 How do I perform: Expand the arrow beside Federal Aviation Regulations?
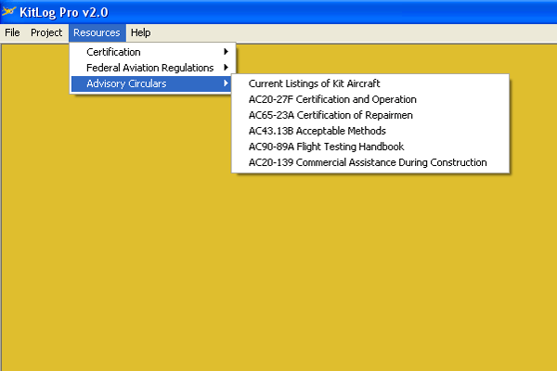pyautogui.click(x=226, y=68)
